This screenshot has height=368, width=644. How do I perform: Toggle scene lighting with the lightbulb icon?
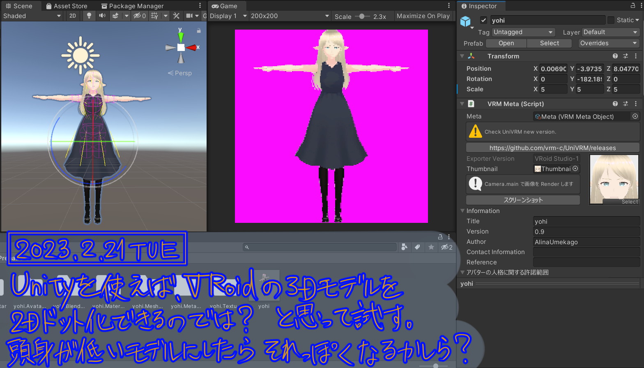coord(89,16)
